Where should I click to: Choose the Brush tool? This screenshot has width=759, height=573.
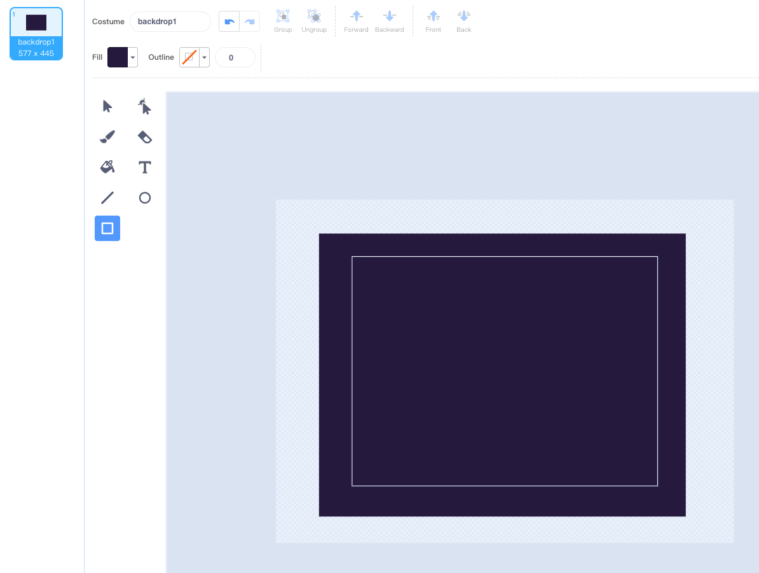[x=107, y=137]
